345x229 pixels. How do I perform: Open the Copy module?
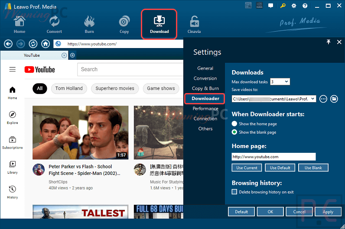pyautogui.click(x=124, y=25)
